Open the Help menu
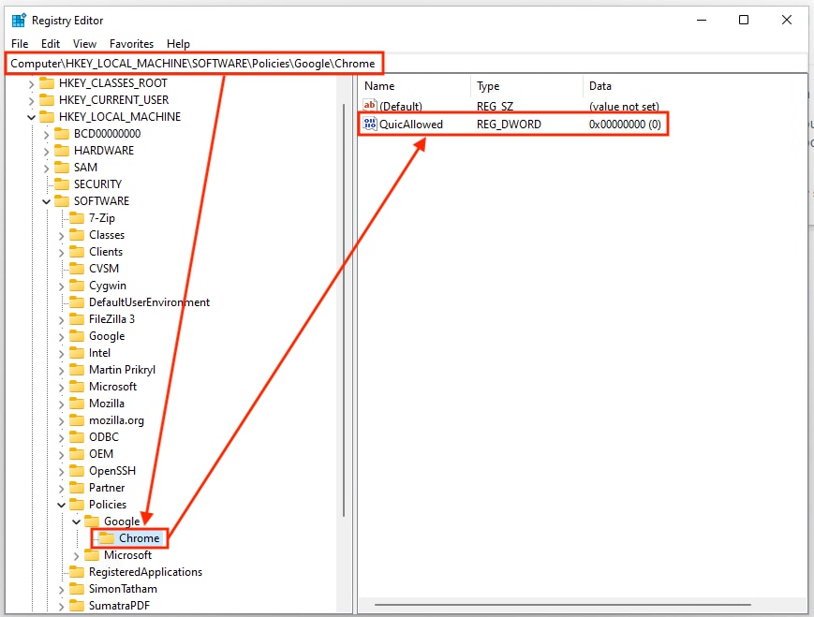This screenshot has height=617, width=814. click(178, 44)
